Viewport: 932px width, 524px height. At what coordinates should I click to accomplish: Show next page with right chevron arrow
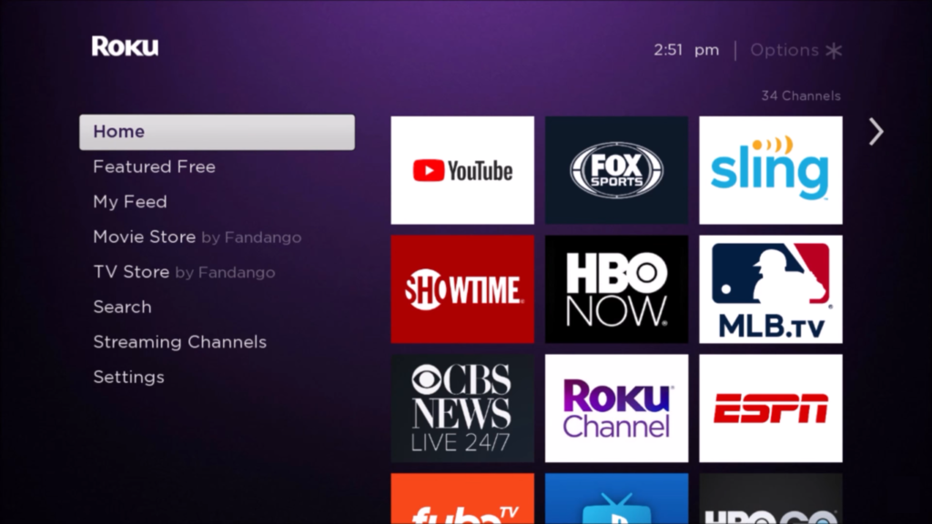coord(876,132)
